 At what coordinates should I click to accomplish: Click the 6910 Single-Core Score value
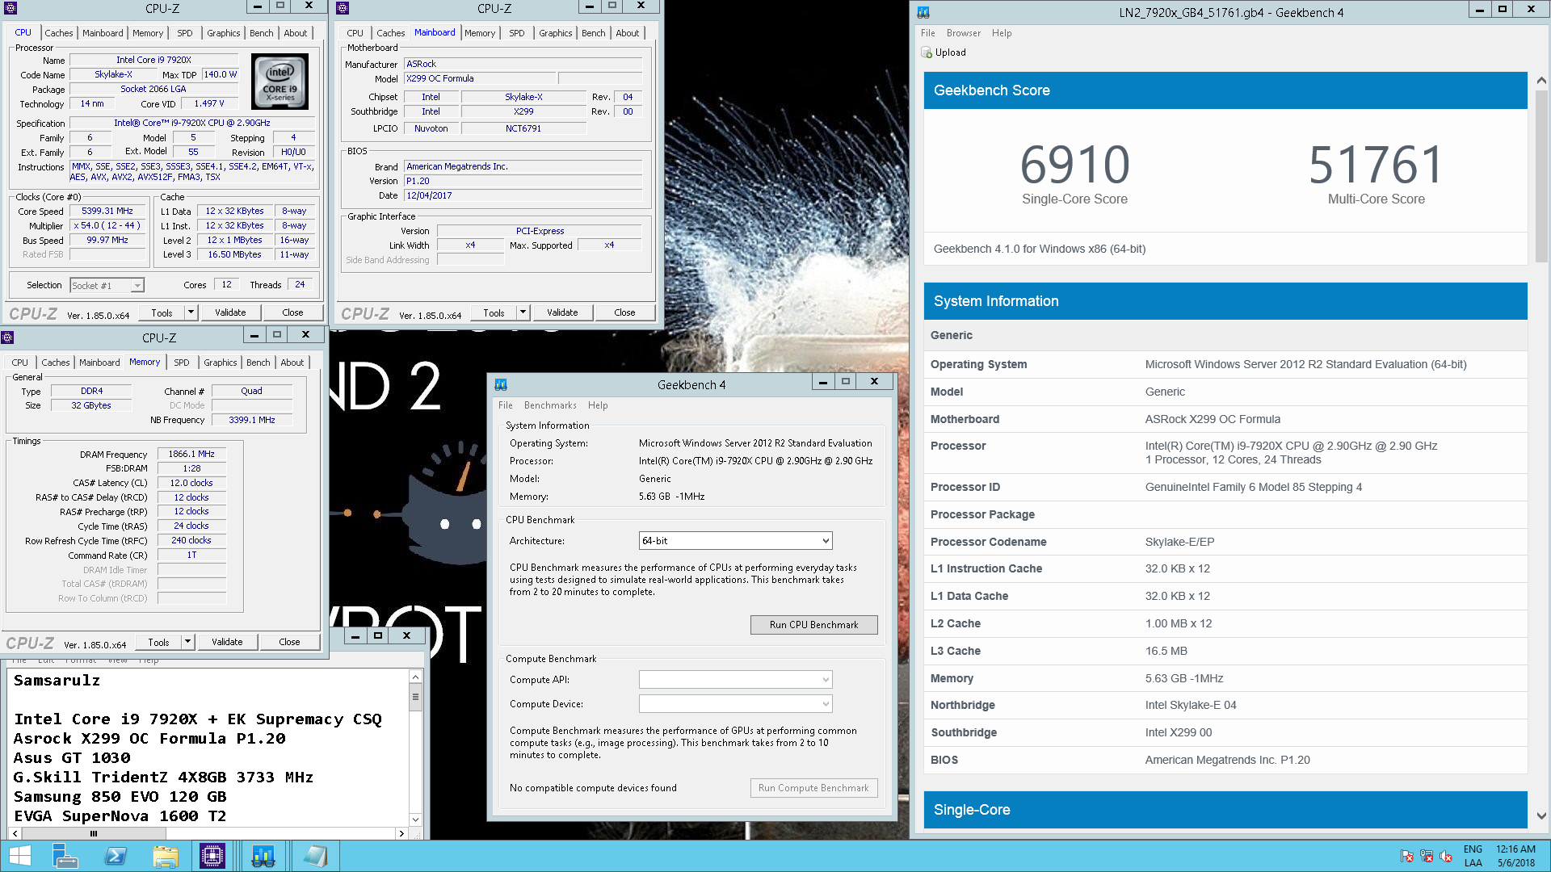point(1074,165)
